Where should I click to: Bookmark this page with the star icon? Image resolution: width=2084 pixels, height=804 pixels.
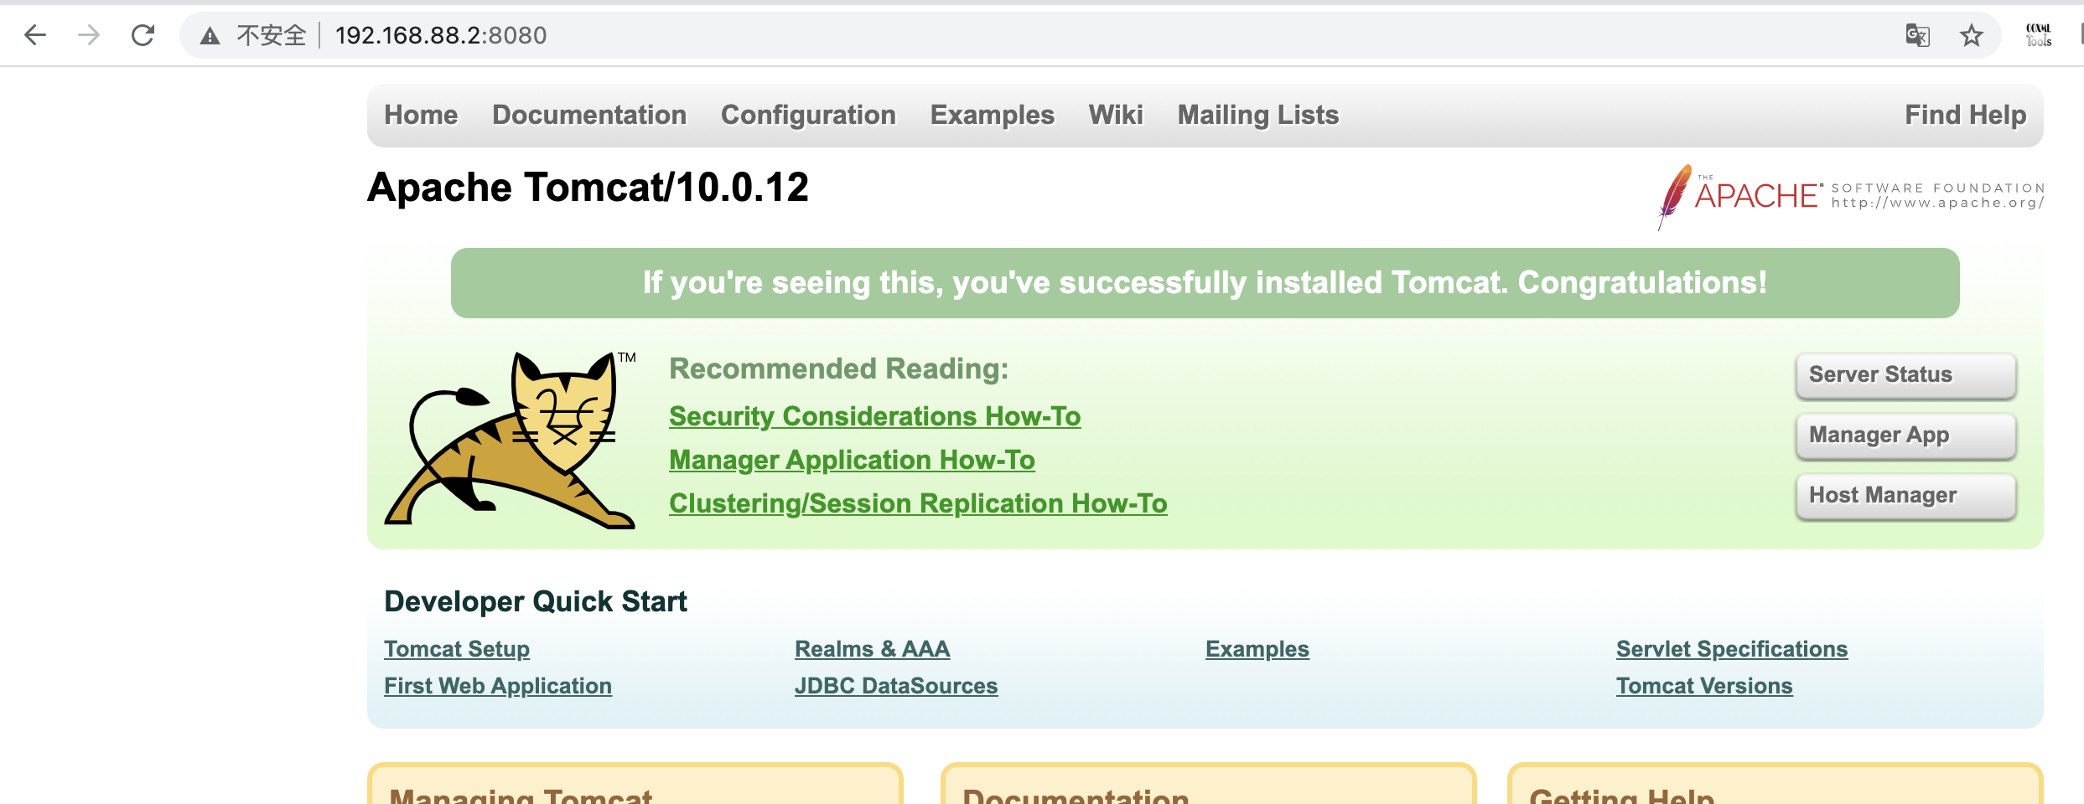(1972, 35)
